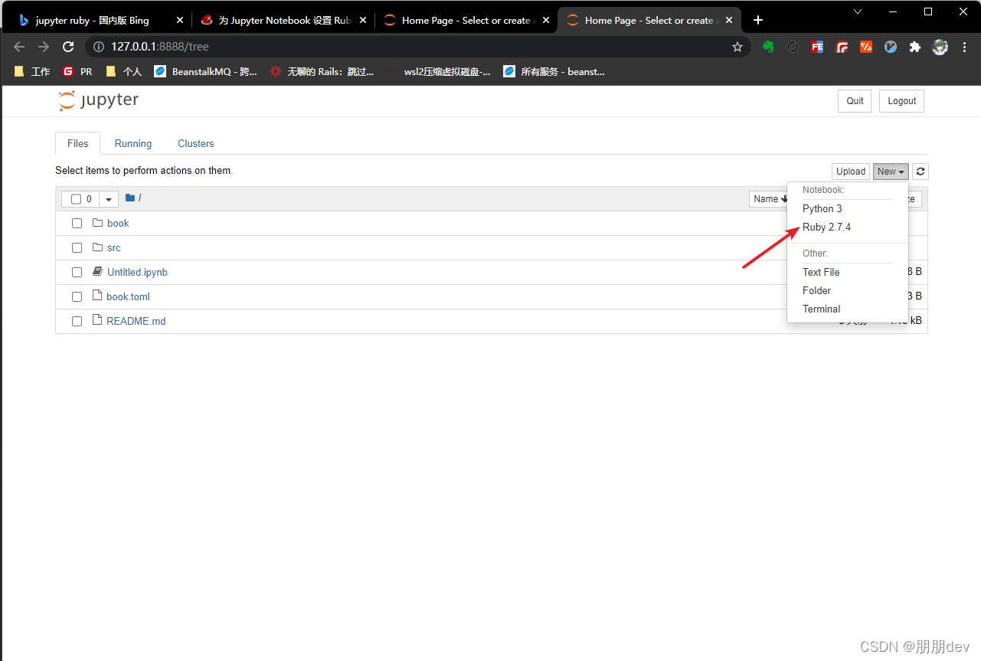Check the box for src folder
Viewport: 981px width, 661px height.
pos(77,248)
